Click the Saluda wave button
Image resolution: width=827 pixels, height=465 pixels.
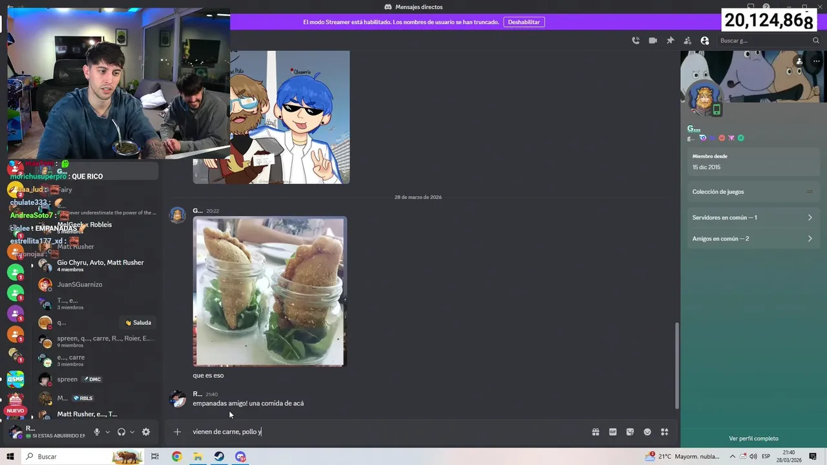tap(138, 323)
